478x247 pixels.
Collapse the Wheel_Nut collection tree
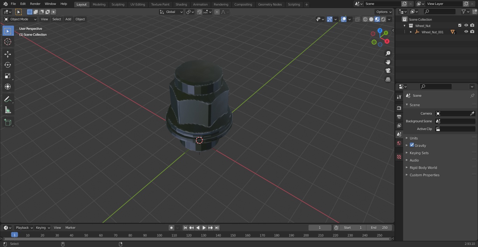pos(405,26)
